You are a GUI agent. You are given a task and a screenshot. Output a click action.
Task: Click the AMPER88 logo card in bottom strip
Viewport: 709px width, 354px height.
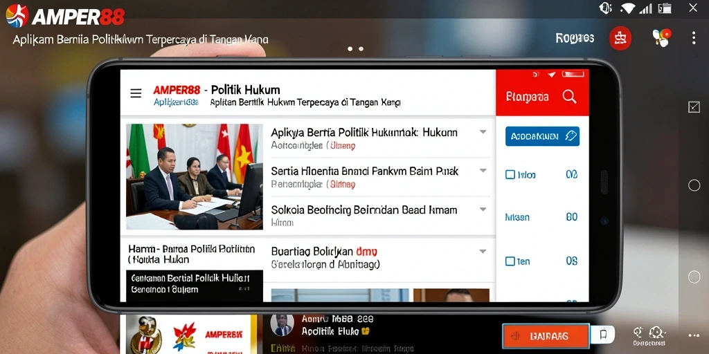coord(209,335)
